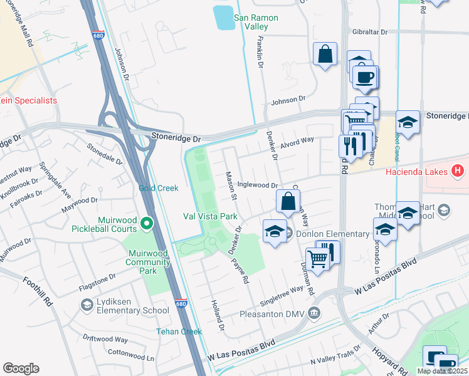Screen dimensions: 469x376
Task: Select the Pleasanton DMV building icon
Action: [315, 313]
